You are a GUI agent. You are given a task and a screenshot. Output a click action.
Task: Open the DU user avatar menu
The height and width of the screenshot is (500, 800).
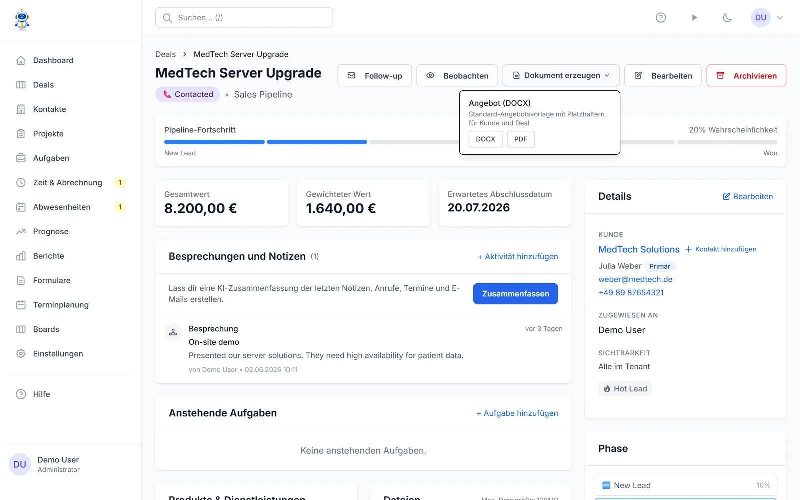tap(761, 18)
